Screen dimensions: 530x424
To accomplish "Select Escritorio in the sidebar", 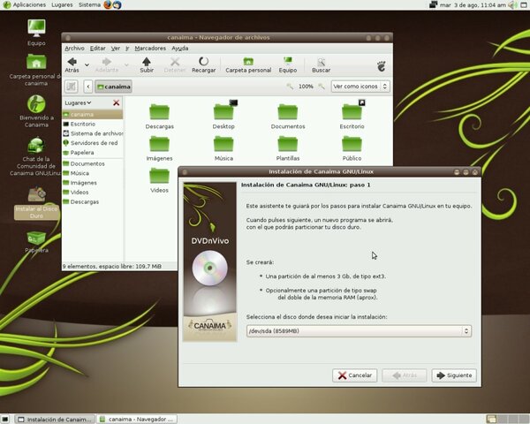I will point(92,124).
